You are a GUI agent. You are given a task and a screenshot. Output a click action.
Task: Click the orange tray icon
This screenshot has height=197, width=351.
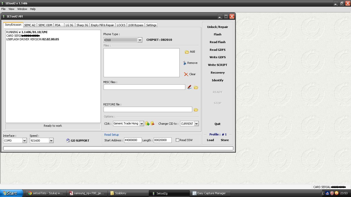pos(336,193)
